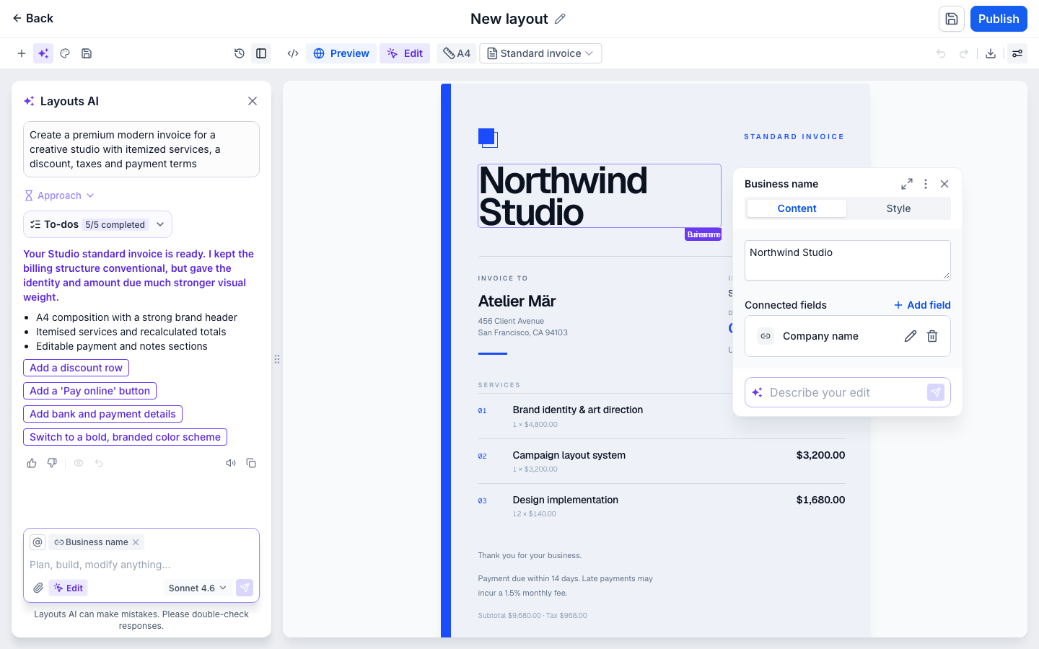Click "Add a 'Pay online' button" suggestion
The image size is (1039, 649).
point(89,391)
